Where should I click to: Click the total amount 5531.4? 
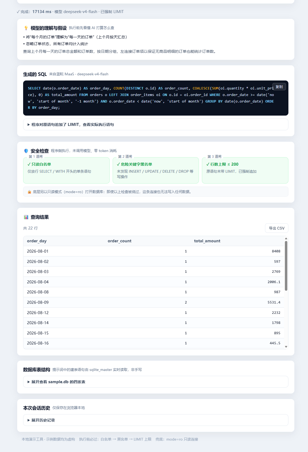274,302
